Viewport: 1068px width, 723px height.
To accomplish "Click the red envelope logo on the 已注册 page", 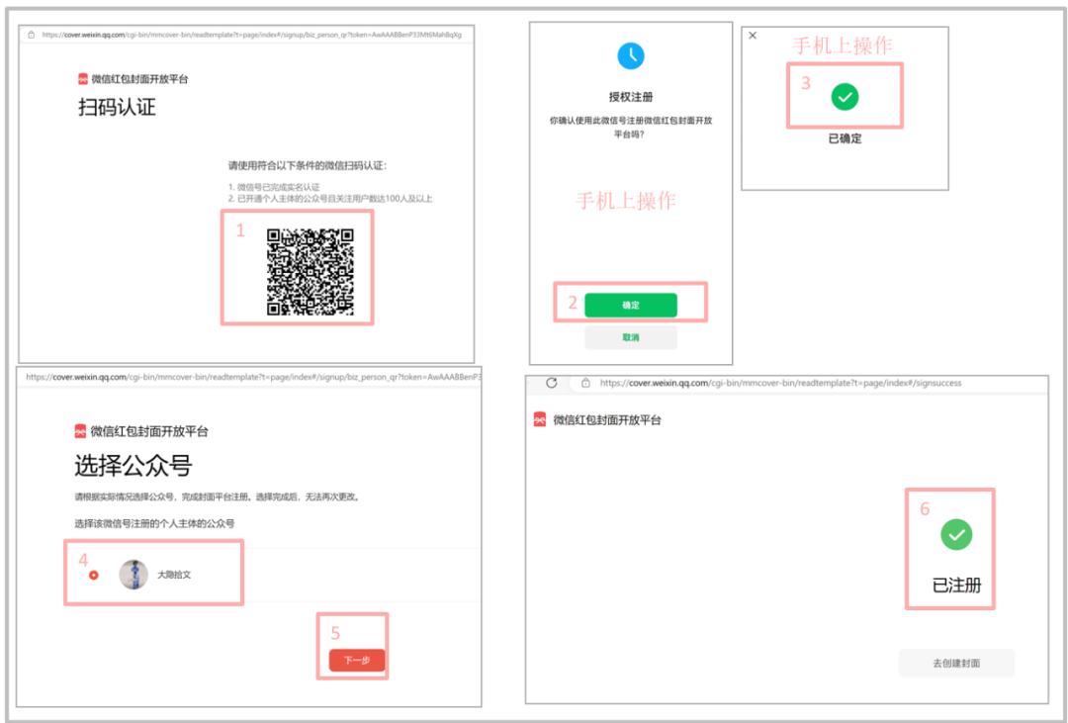I will (x=540, y=419).
